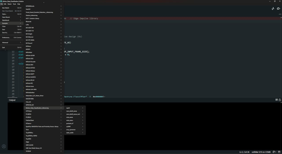Click the Output panel tab label
The image size is (282, 154).
tap(12, 100)
